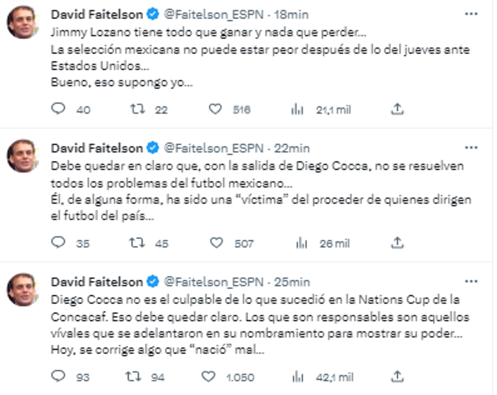Open the reply icon on the middle tweet
The height and width of the screenshot is (395, 497).
58,244
